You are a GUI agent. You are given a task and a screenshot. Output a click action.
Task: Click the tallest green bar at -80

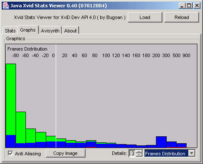pos(11,100)
